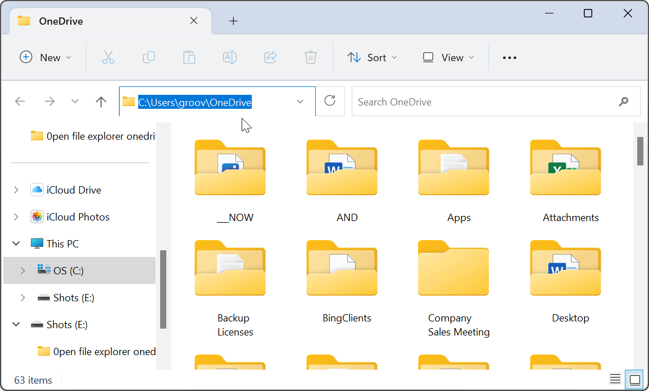Go up one folder level arrow
Viewport: 649px width, 391px height.
tap(101, 102)
